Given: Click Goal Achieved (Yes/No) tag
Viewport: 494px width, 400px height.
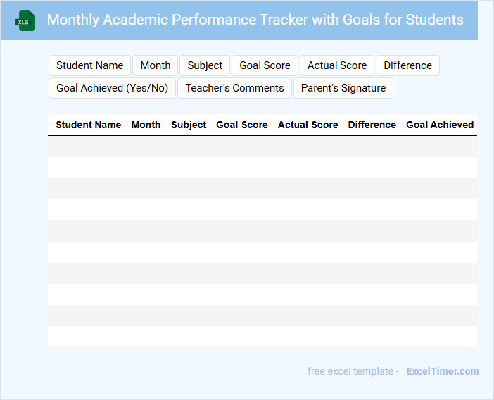Looking at the screenshot, I should (112, 88).
